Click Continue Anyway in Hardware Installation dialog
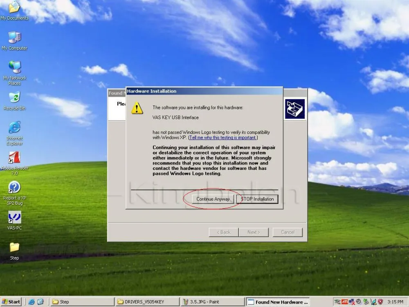Screen dimensions: 409x307 coord(213,199)
